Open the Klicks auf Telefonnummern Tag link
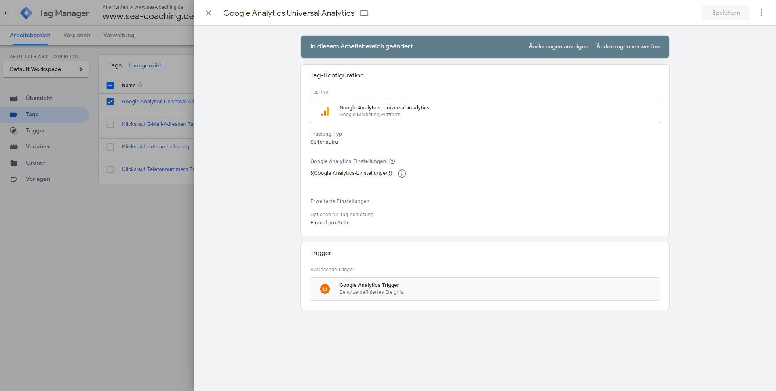This screenshot has height=391, width=776. (x=158, y=169)
